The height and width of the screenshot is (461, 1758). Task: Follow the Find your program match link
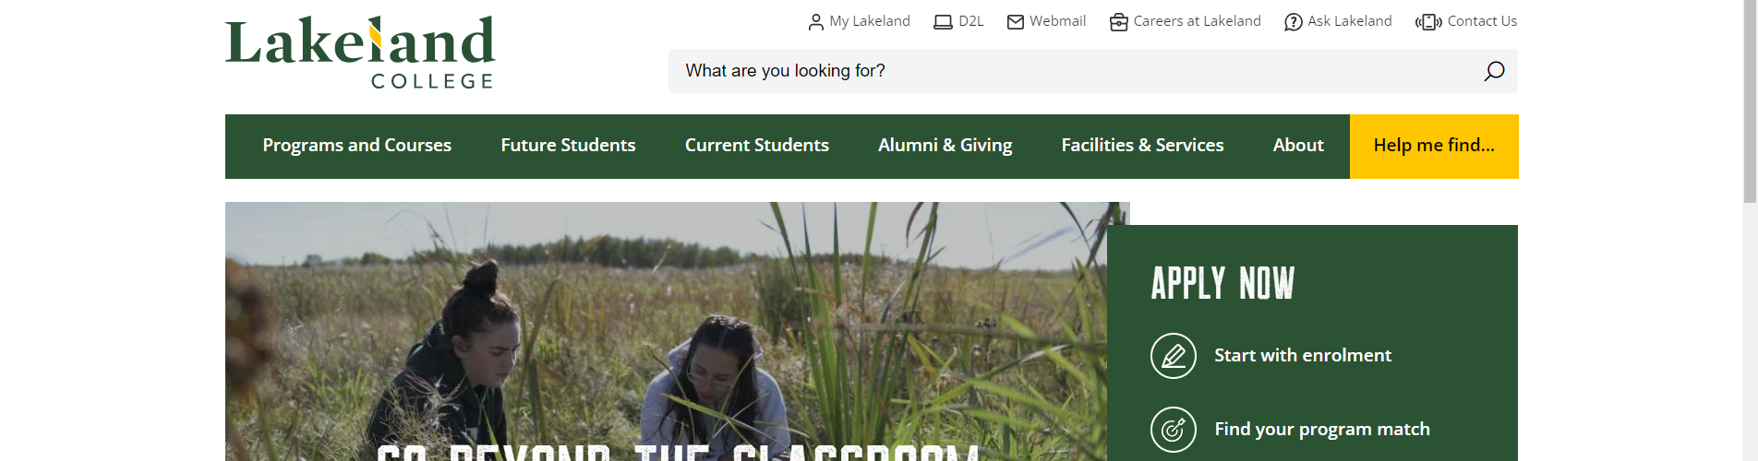coord(1322,430)
